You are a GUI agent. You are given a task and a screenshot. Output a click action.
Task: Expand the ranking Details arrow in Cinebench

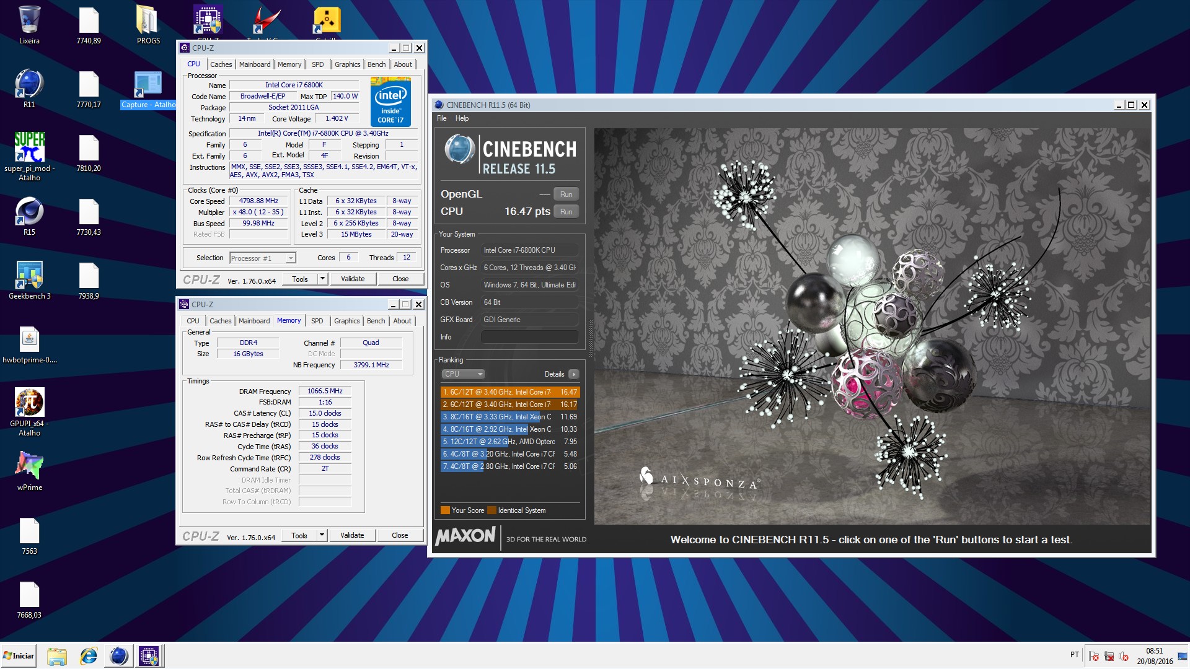click(x=574, y=374)
